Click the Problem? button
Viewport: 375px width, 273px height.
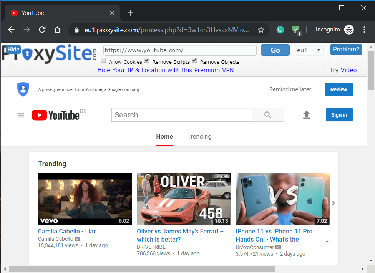(346, 49)
